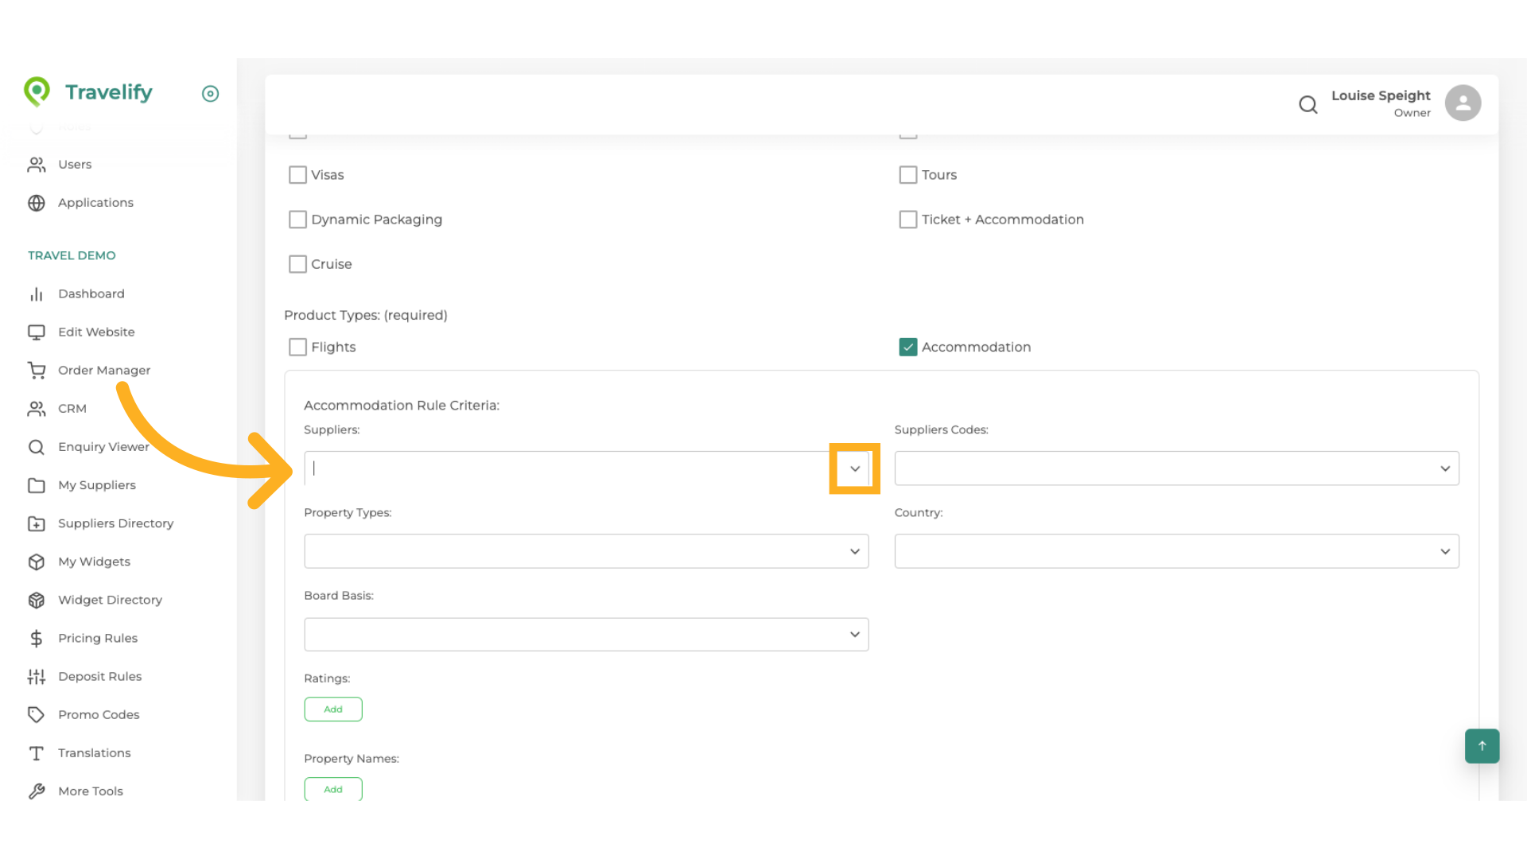Click Add button under Ratings

pos(333,709)
